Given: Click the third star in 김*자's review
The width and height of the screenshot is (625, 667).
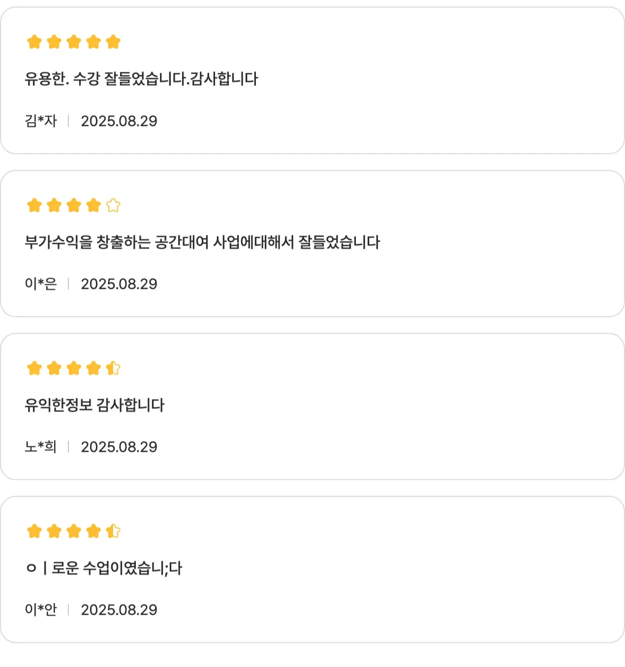Looking at the screenshot, I should (x=74, y=42).
